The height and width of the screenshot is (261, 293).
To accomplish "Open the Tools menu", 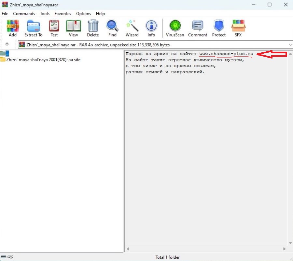I will 45,14.
